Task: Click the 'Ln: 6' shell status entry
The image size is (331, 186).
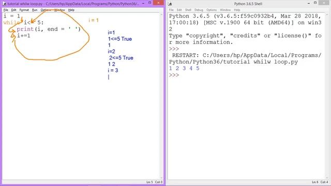Action: [315, 182]
